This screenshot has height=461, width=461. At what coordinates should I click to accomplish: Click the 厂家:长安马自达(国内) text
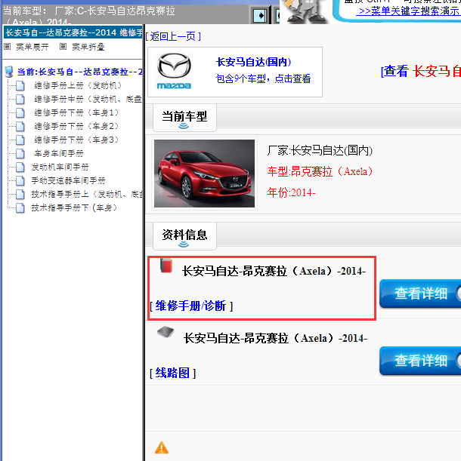320,151
